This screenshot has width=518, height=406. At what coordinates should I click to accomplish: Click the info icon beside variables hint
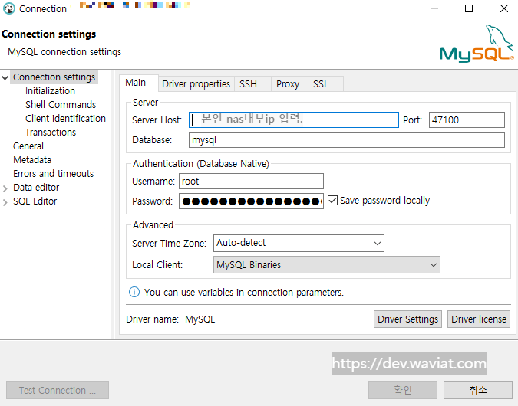134,292
